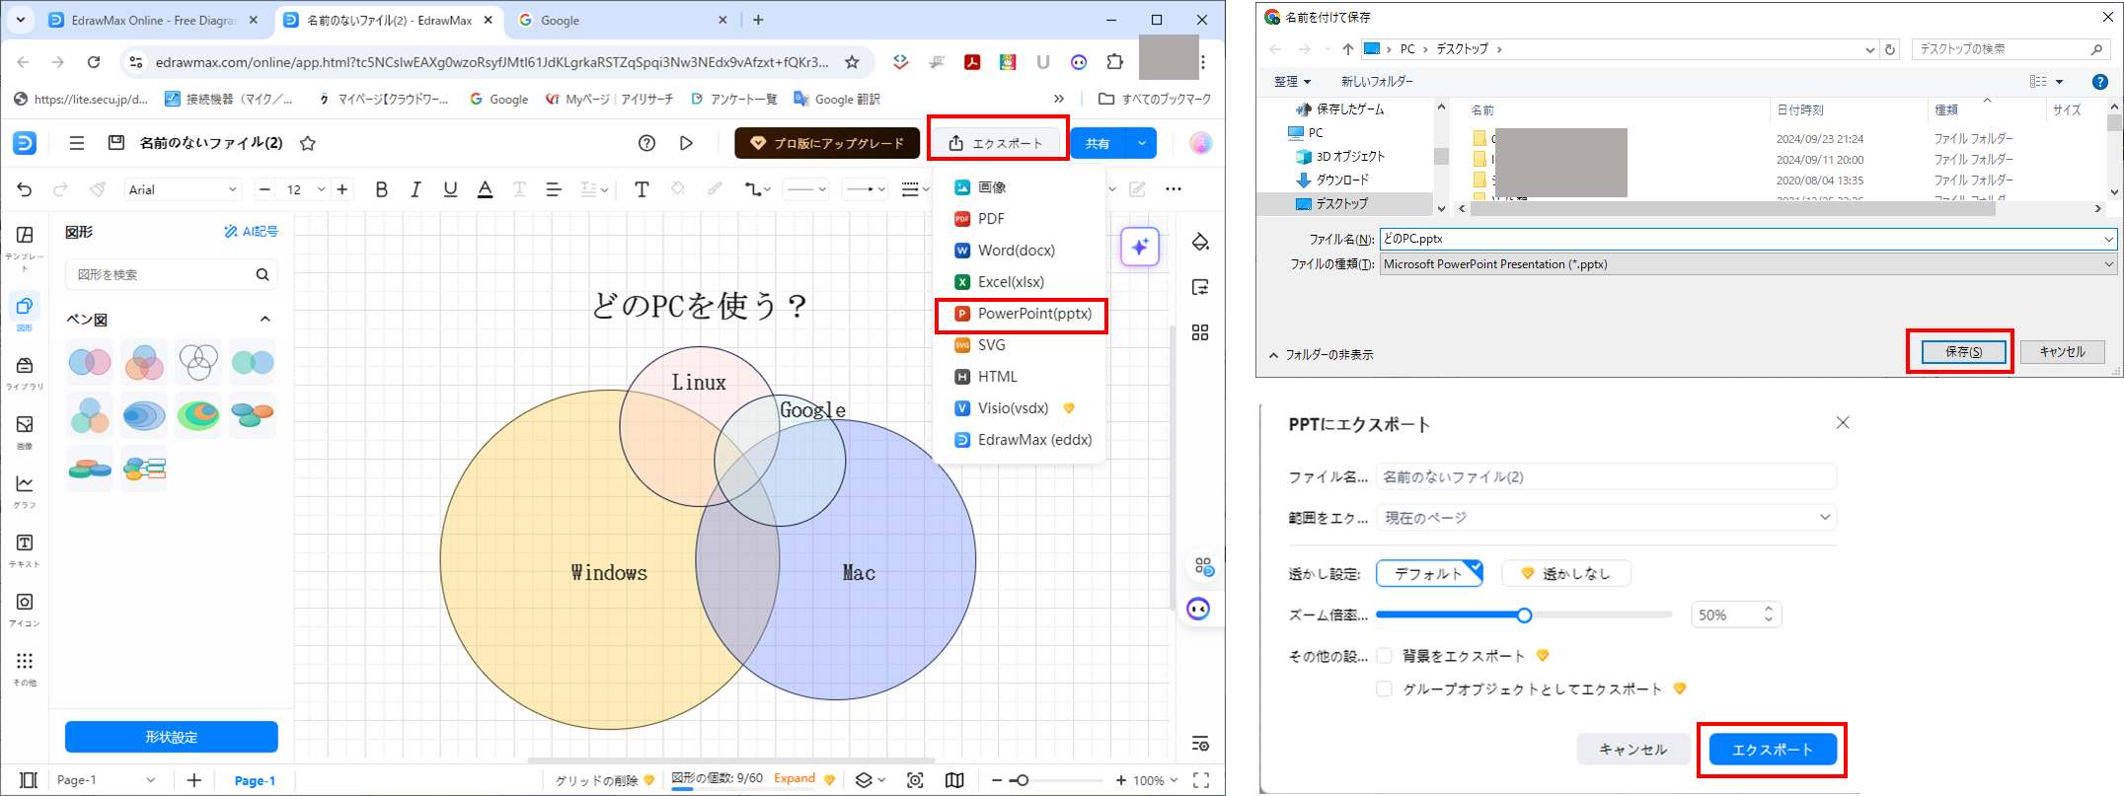Open the Icon sidebar panel
The image size is (2124, 796).
pos(25,610)
